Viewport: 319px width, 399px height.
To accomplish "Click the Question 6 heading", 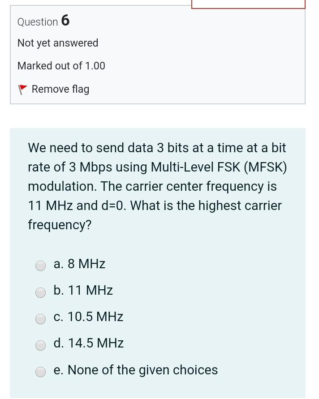I will [43, 21].
